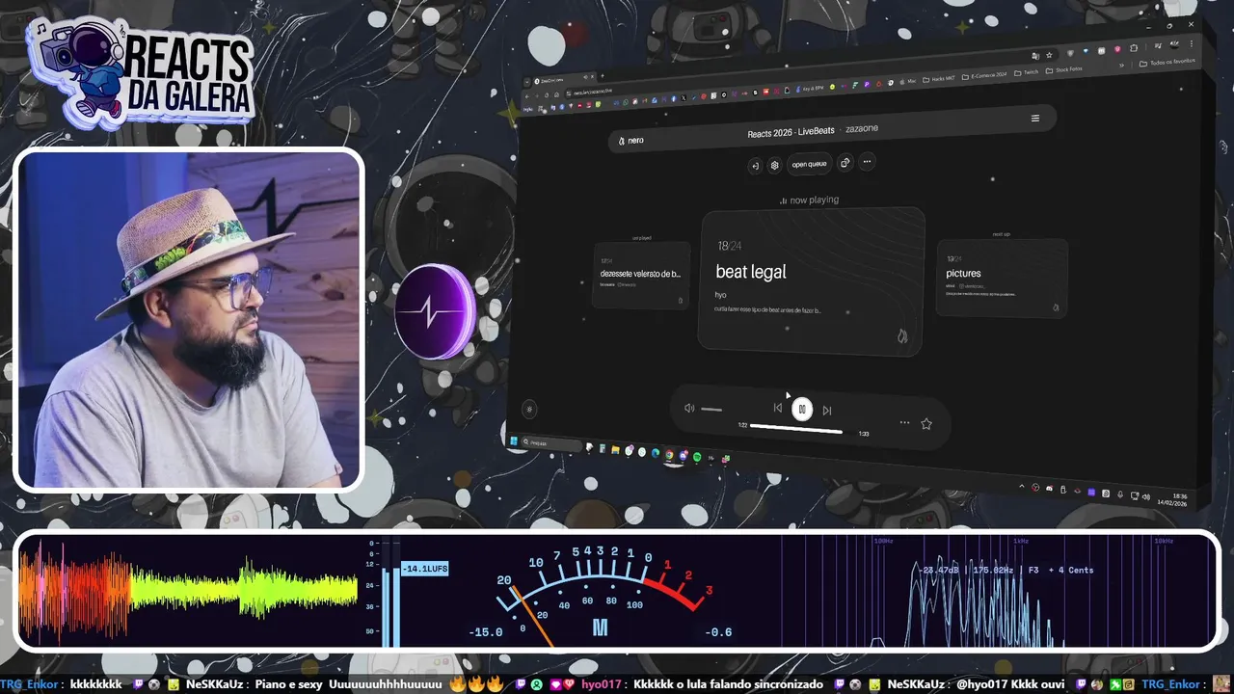Image resolution: width=1234 pixels, height=694 pixels.
Task: Favorite the track with the star icon
Action: [x=926, y=423]
